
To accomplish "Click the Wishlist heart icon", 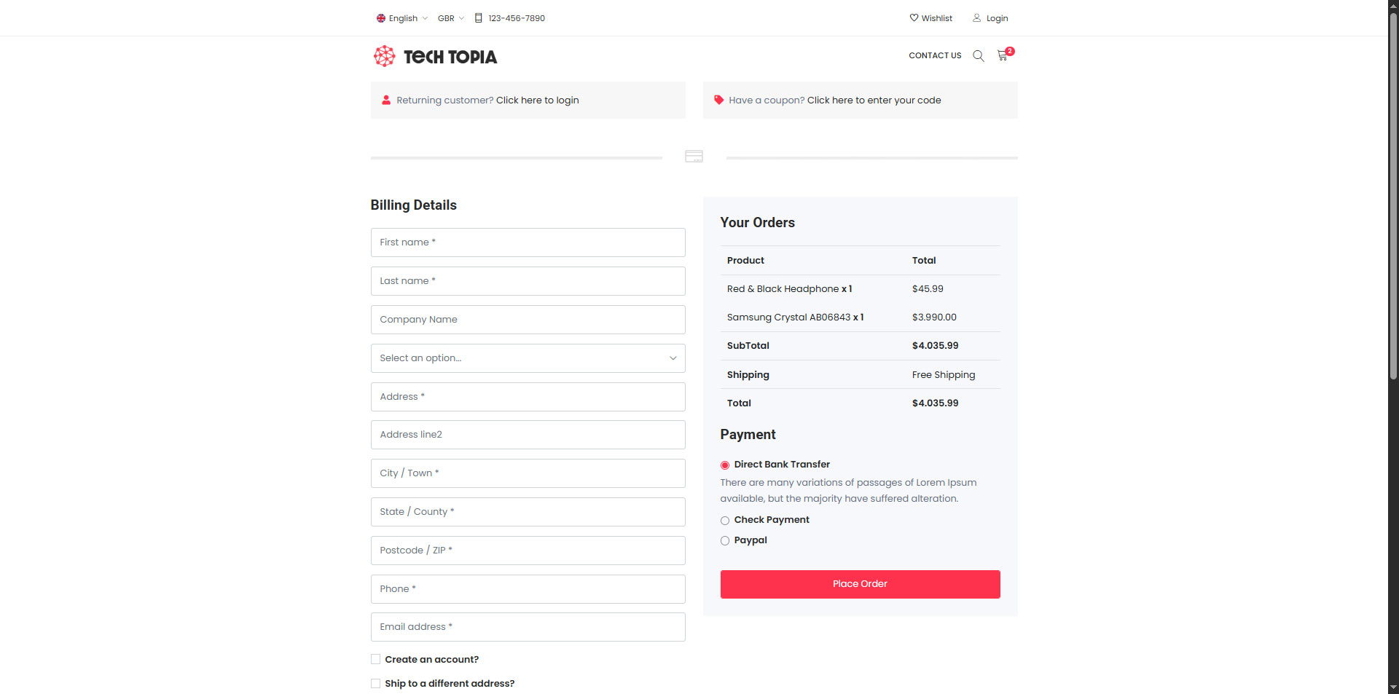I will click(914, 17).
